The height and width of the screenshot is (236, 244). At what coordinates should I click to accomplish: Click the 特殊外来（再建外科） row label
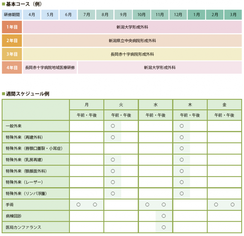[36, 137]
